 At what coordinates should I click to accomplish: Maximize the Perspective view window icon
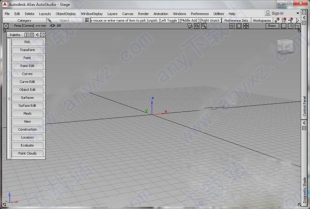(298, 26)
